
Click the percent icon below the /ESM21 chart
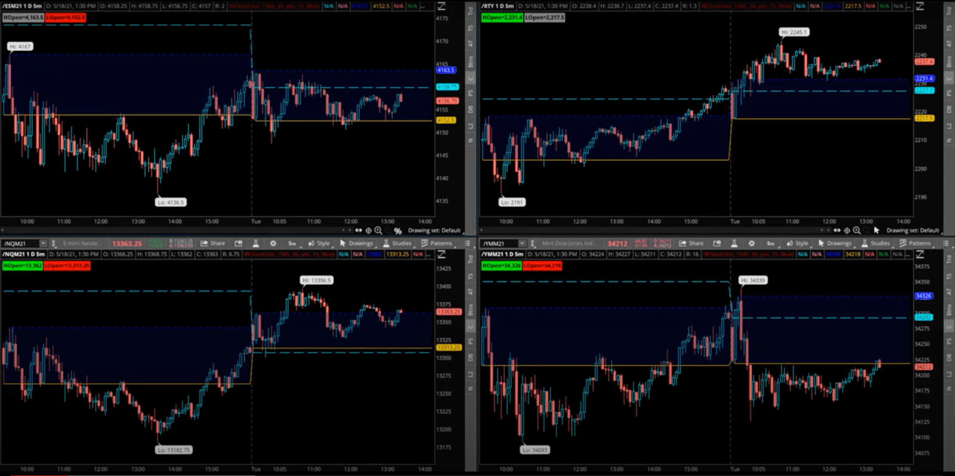click(x=398, y=231)
